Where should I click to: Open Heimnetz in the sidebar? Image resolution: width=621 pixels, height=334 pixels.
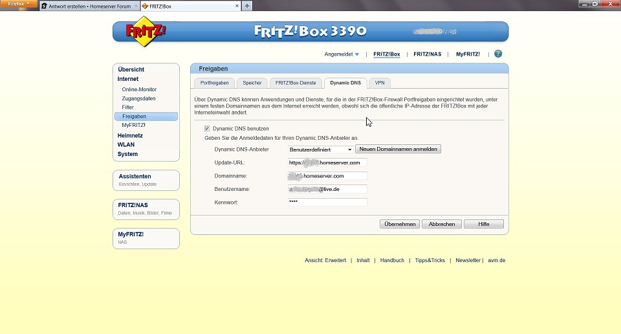point(130,135)
